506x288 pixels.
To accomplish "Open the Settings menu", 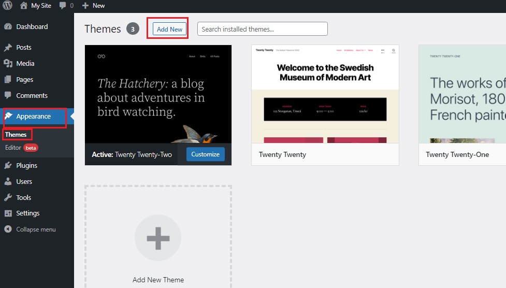I will 28,213.
